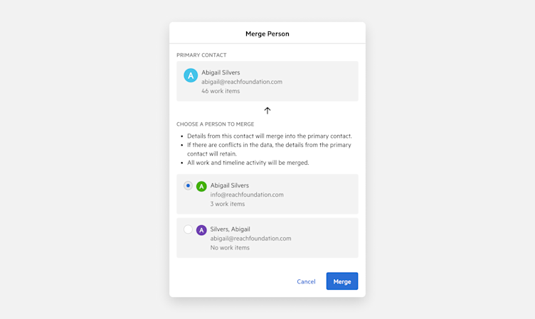Click the abigail@reachfoundation.com email in primary contact
The height and width of the screenshot is (319, 535).
pos(242,82)
